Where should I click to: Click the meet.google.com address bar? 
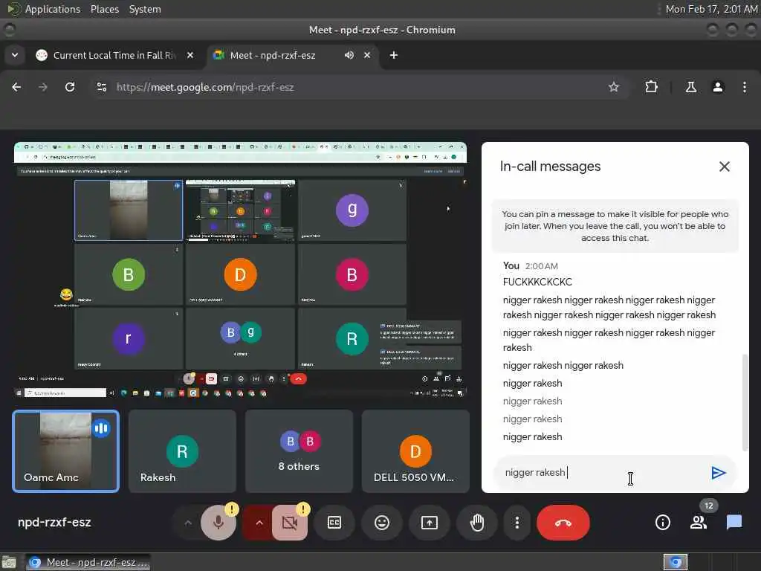pyautogui.click(x=359, y=88)
